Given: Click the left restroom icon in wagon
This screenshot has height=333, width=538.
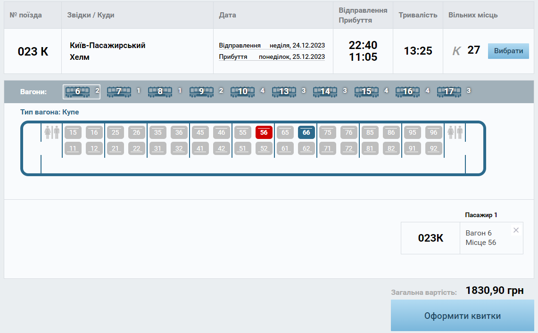Looking at the screenshot, I should click(52, 132).
